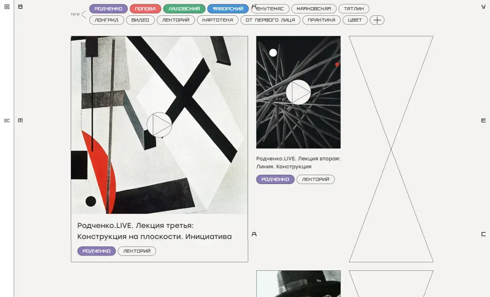490x297 pixels.
Task: Open the man-in-hat photo card at the bottom
Action: [298, 284]
